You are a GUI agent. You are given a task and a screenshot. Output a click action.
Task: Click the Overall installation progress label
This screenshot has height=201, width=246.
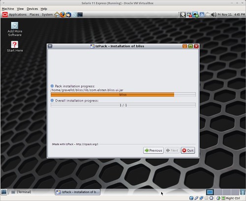point(77,100)
